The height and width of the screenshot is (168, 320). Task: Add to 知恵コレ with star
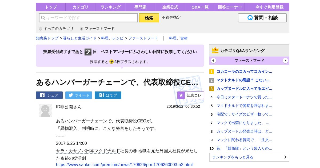191,95
